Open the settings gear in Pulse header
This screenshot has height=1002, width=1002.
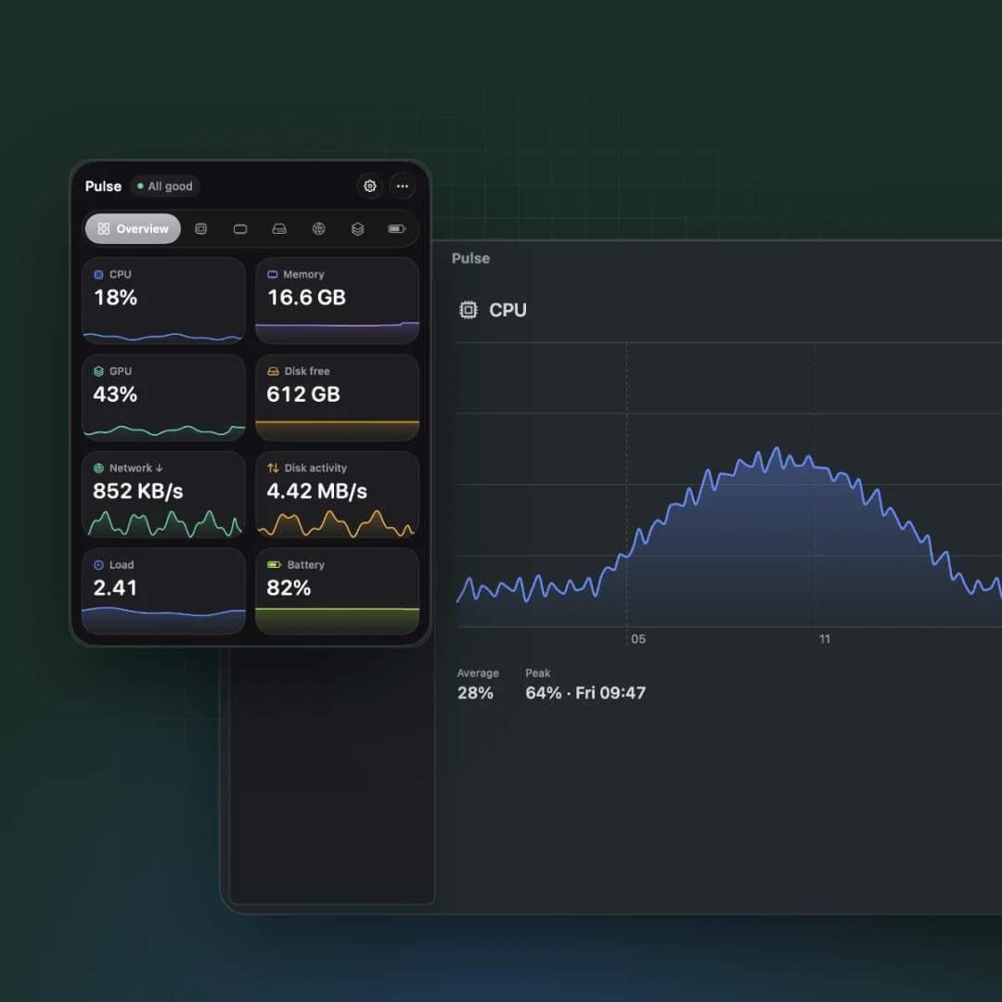[x=369, y=186]
